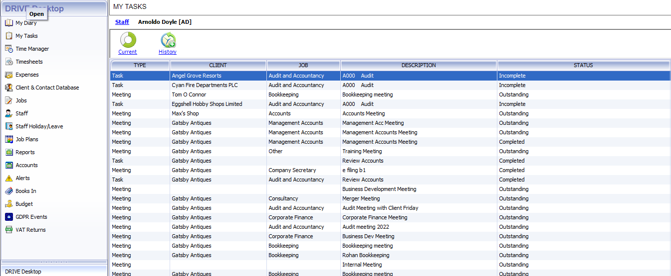Click the VAT Returns icon

click(8, 230)
